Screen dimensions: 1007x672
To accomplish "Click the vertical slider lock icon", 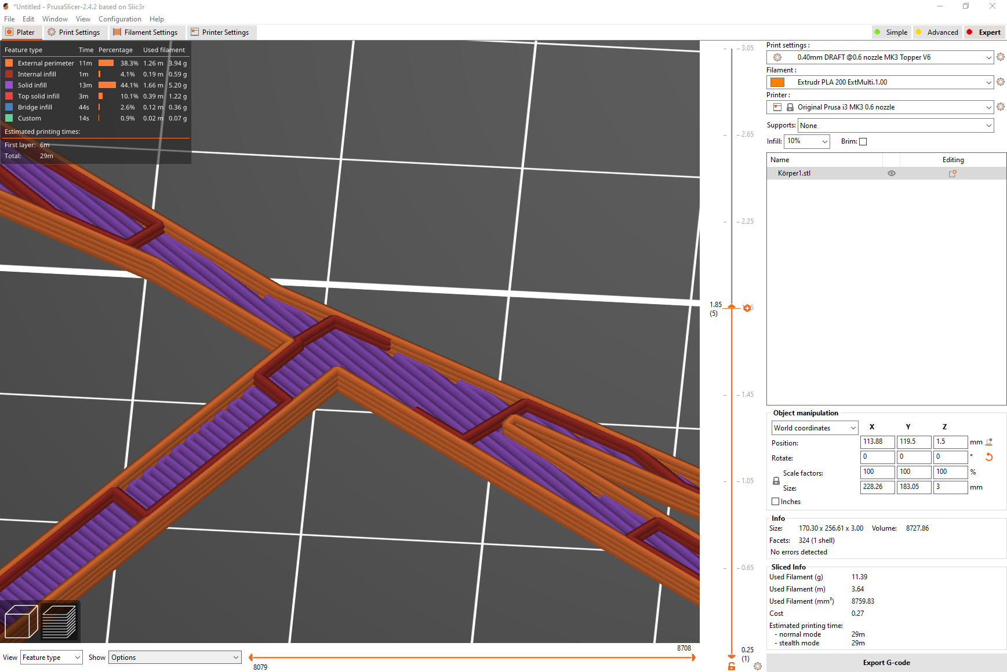I will (x=732, y=666).
